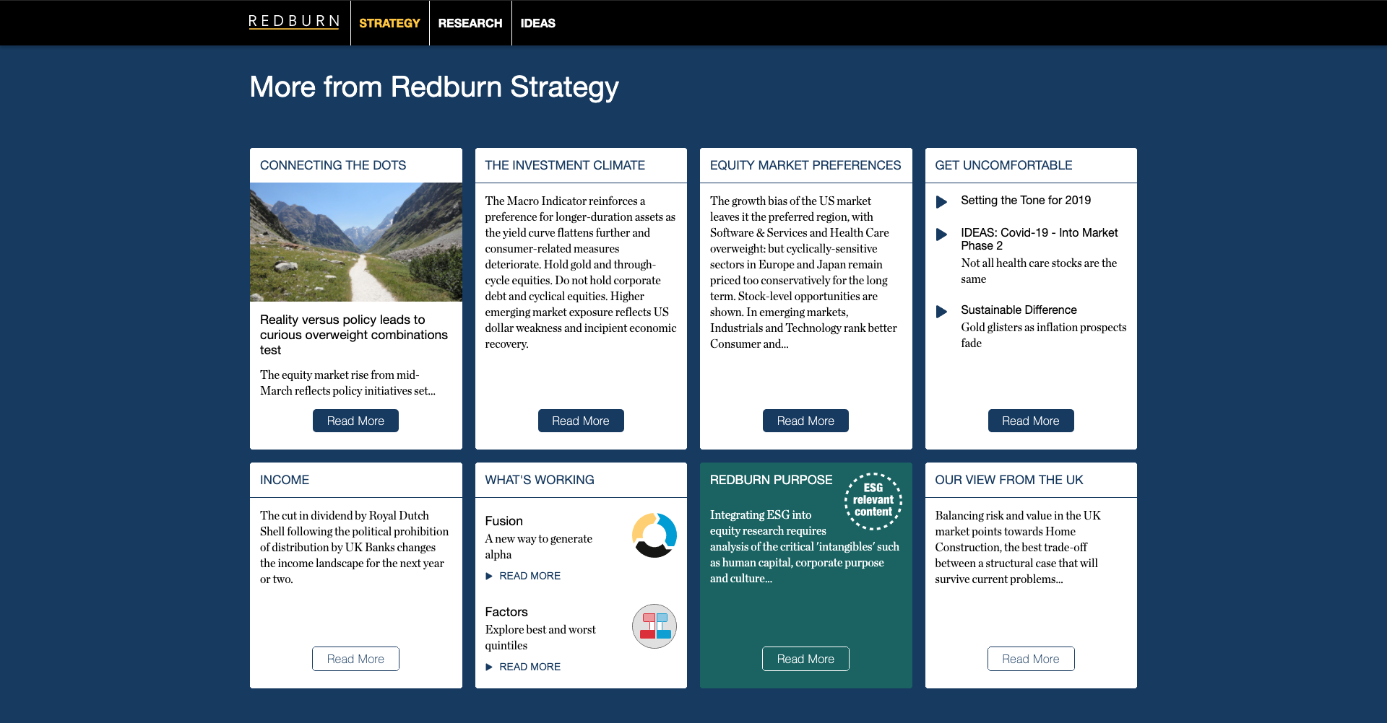
Task: Click 'Explore best and worst quintiles' text
Action: [x=540, y=637]
